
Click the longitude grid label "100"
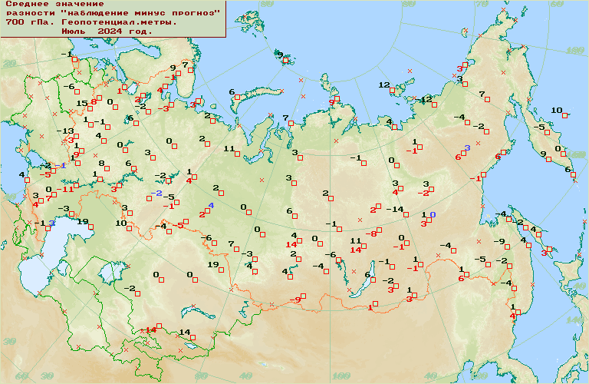341,376
